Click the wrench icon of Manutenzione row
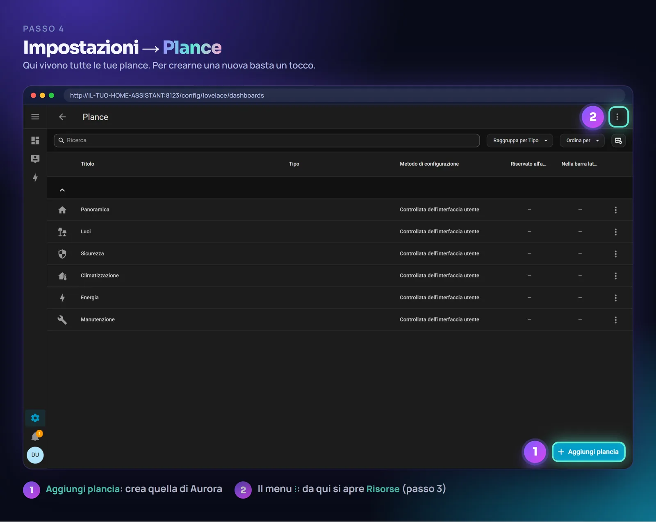Image resolution: width=656 pixels, height=522 pixels. tap(62, 320)
